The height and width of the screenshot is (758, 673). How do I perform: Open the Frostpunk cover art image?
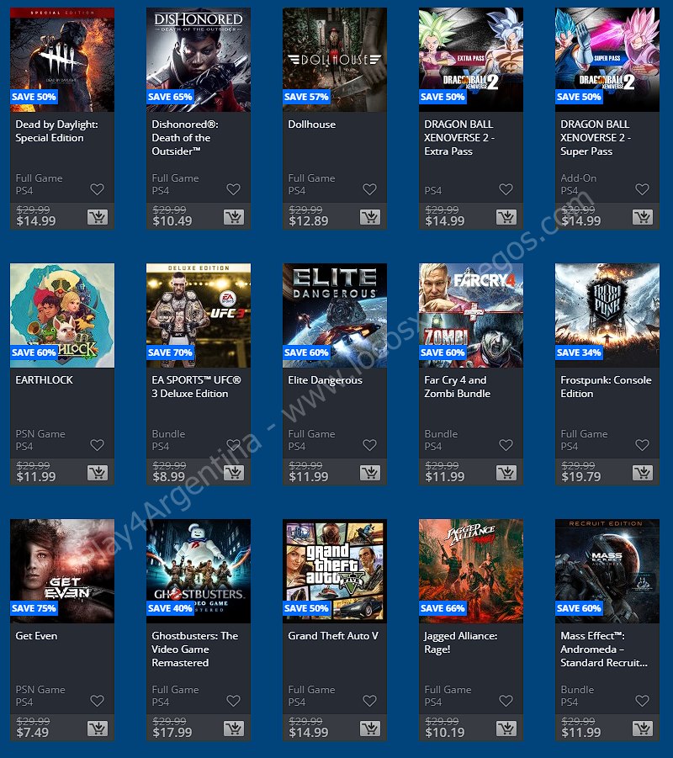(607, 315)
